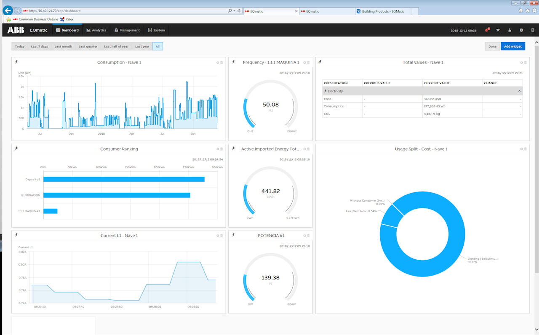Delete the Usage Split - Cost widget
The width and height of the screenshot is (539, 335).
coord(525,149)
